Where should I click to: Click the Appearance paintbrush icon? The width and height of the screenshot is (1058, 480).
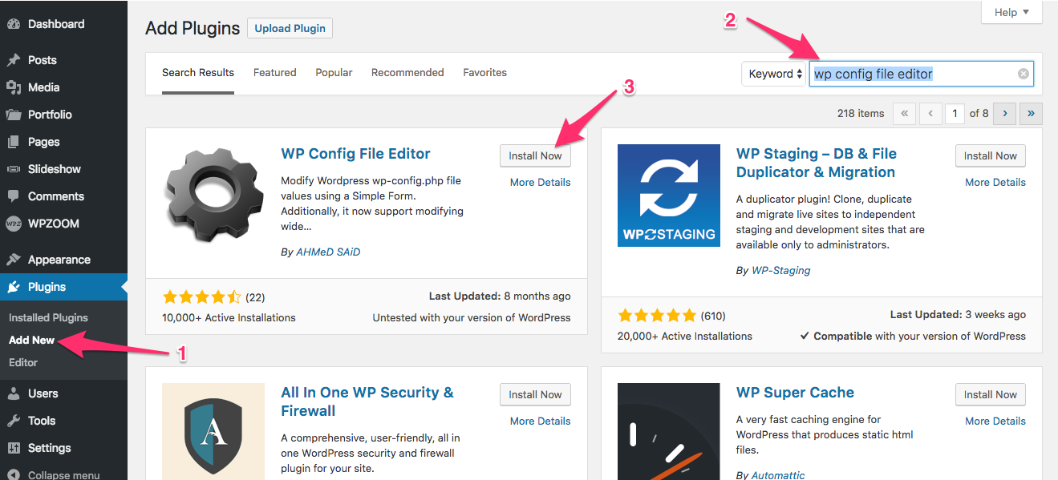click(13, 260)
